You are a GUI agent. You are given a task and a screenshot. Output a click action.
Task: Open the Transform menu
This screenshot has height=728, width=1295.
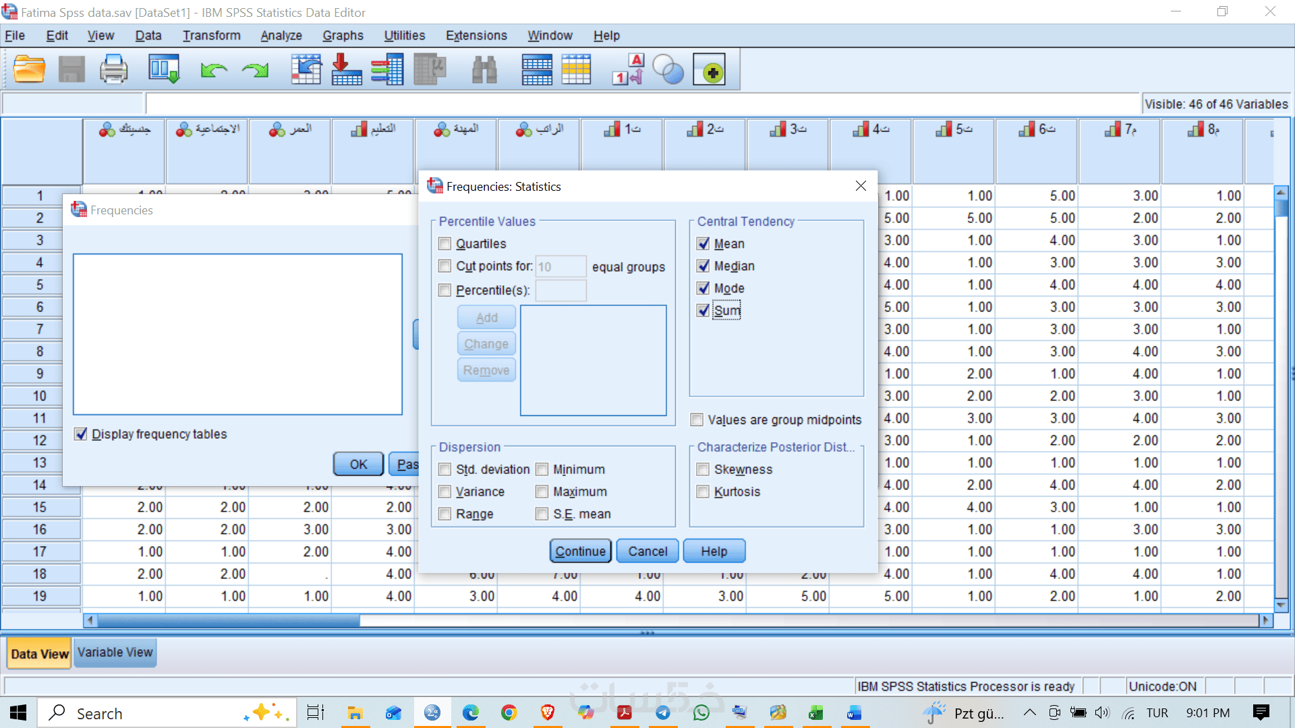click(x=211, y=36)
